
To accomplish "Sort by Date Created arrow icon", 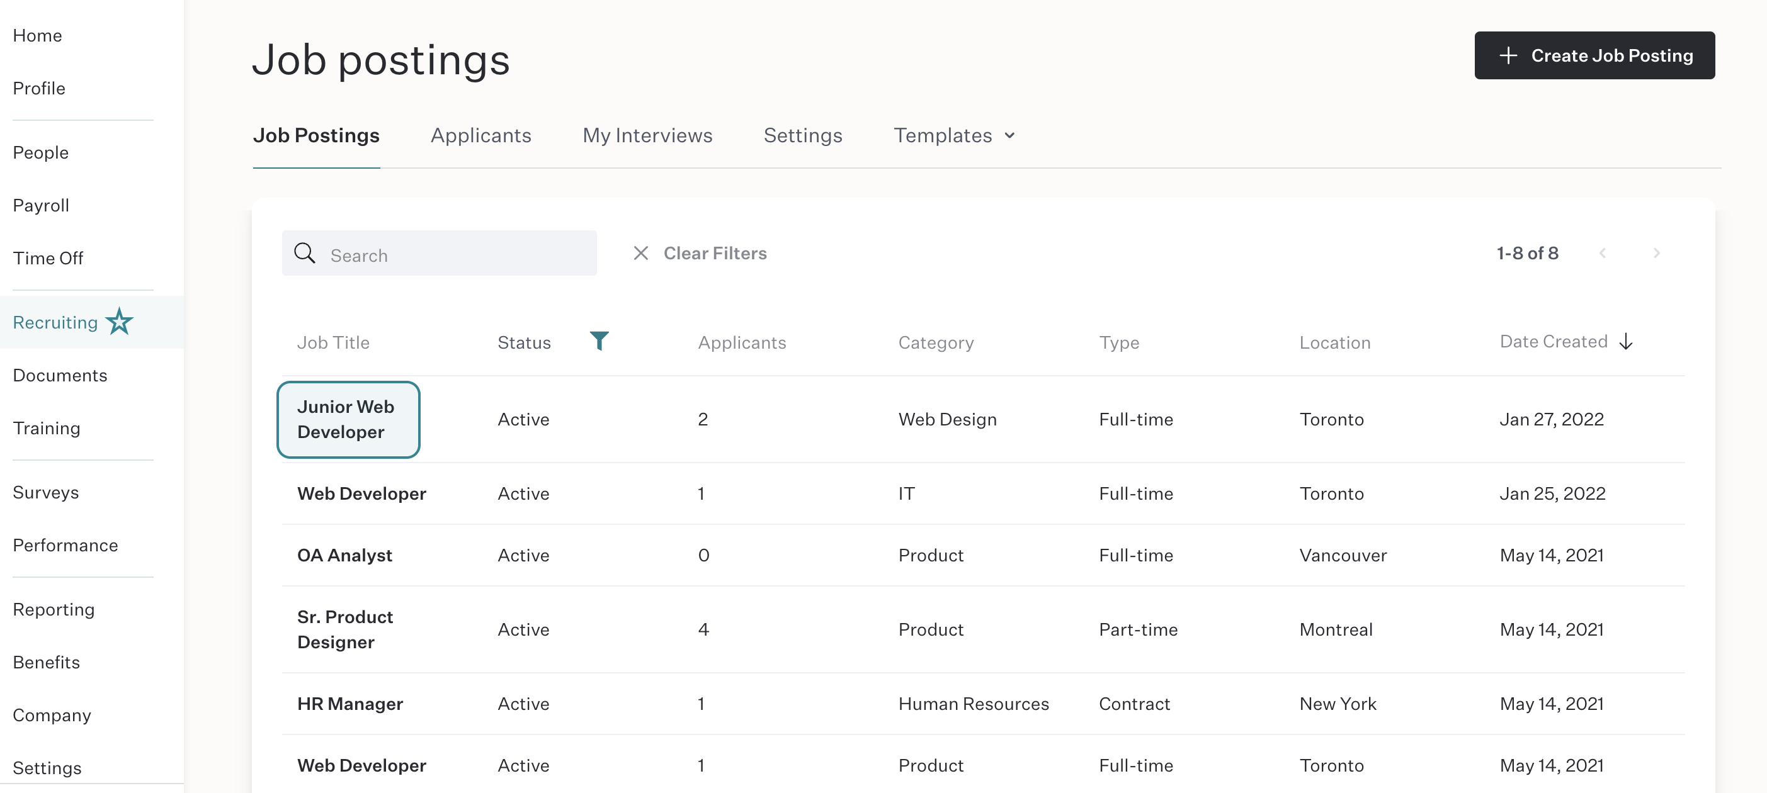I will [x=1626, y=341].
